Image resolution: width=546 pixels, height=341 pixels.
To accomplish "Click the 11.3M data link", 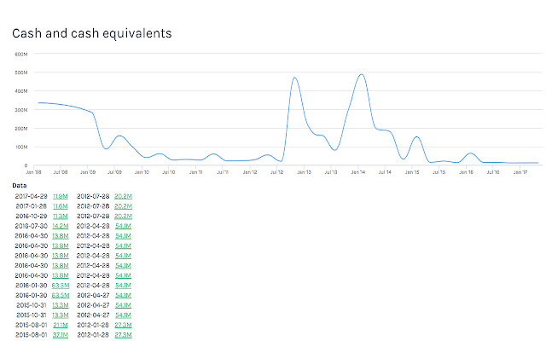I will pos(61,216).
